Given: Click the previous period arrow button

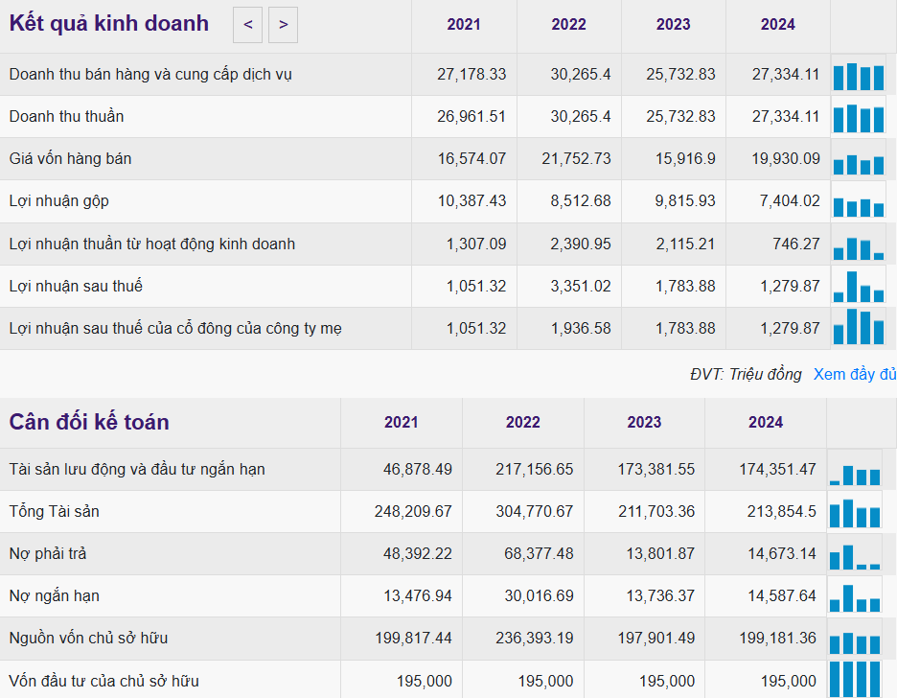Looking at the screenshot, I should point(247,25).
